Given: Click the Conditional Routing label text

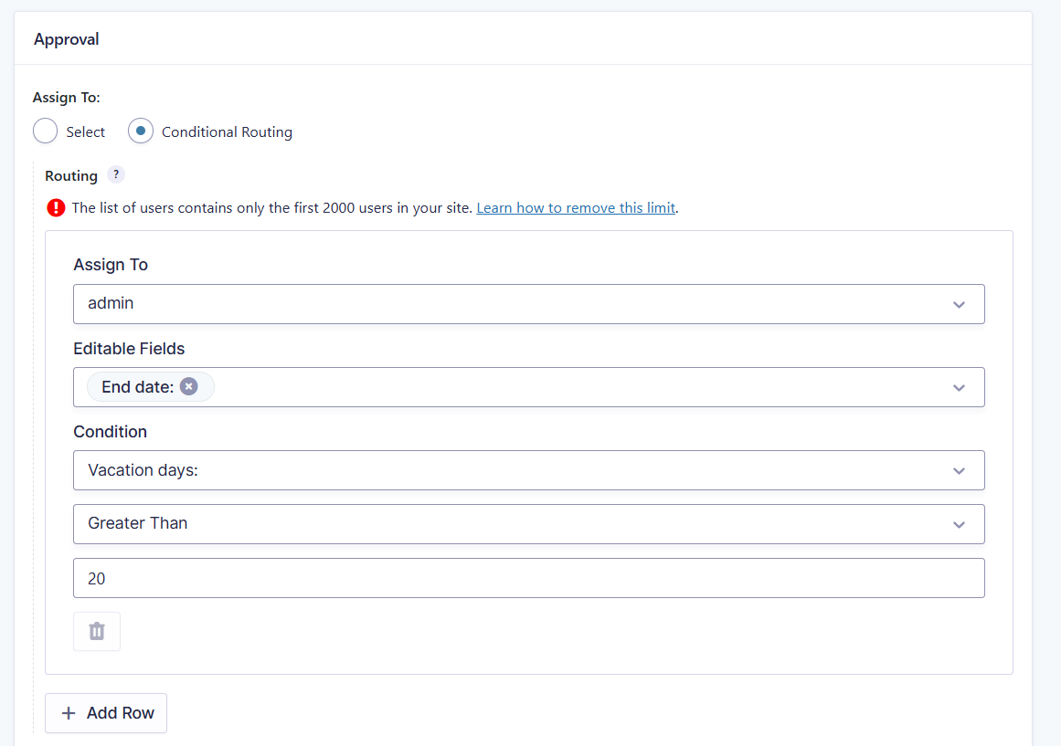Looking at the screenshot, I should click(x=227, y=132).
